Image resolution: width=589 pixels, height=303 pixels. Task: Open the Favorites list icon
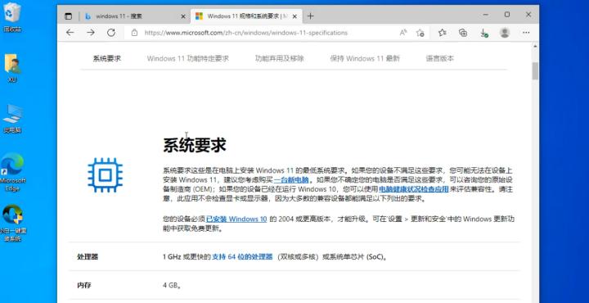coord(442,33)
